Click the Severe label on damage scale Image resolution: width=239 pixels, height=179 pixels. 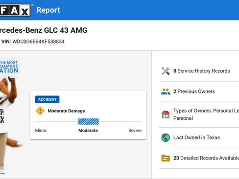[135, 131]
